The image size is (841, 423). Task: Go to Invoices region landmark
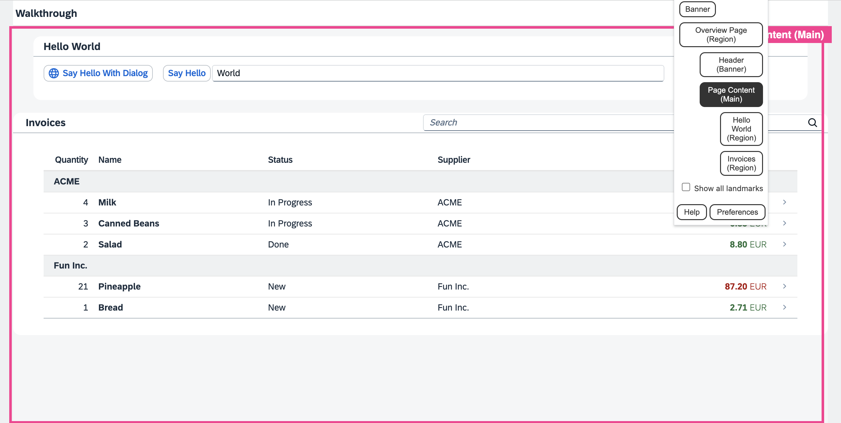pyautogui.click(x=741, y=163)
